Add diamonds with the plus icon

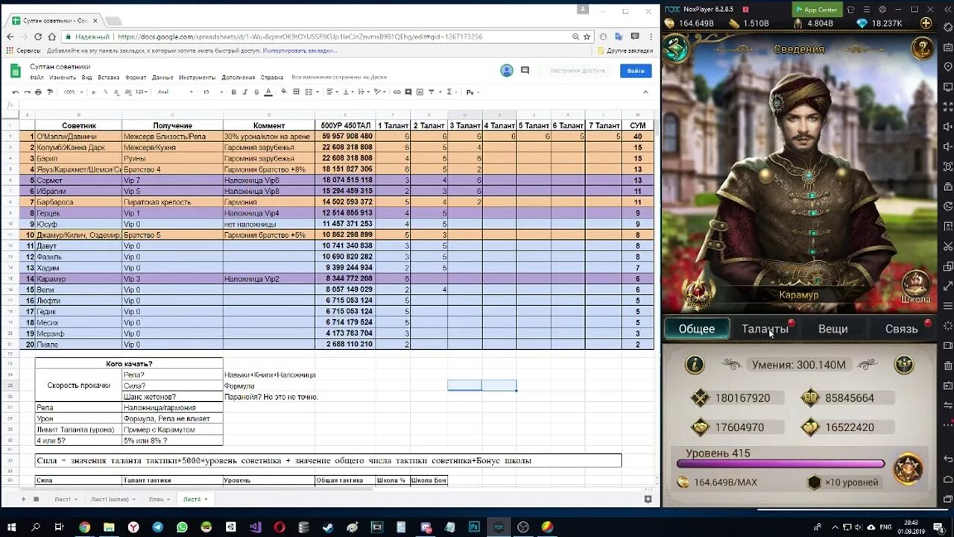(926, 23)
